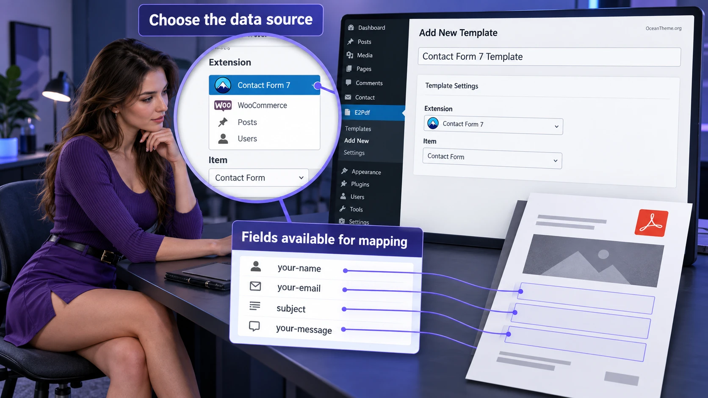
Task: Click the Comments bubble icon in sidebar
Action: (348, 82)
